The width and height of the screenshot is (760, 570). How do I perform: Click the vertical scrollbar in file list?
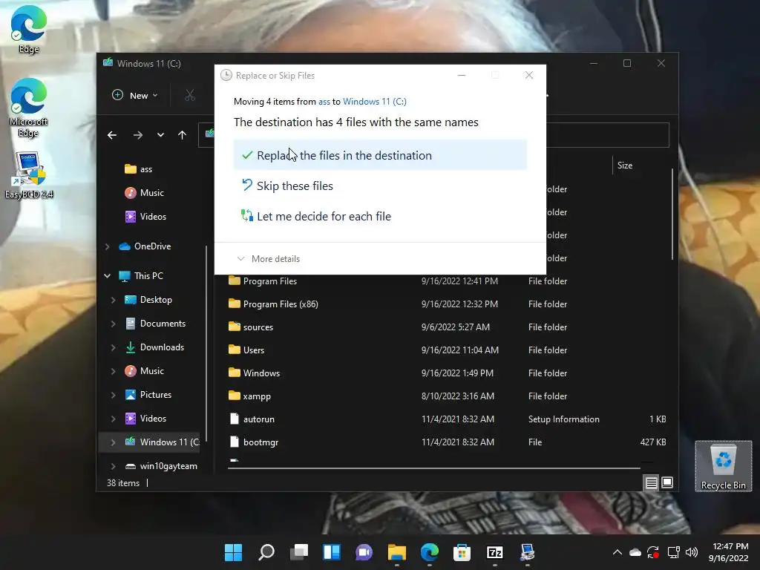point(672,214)
